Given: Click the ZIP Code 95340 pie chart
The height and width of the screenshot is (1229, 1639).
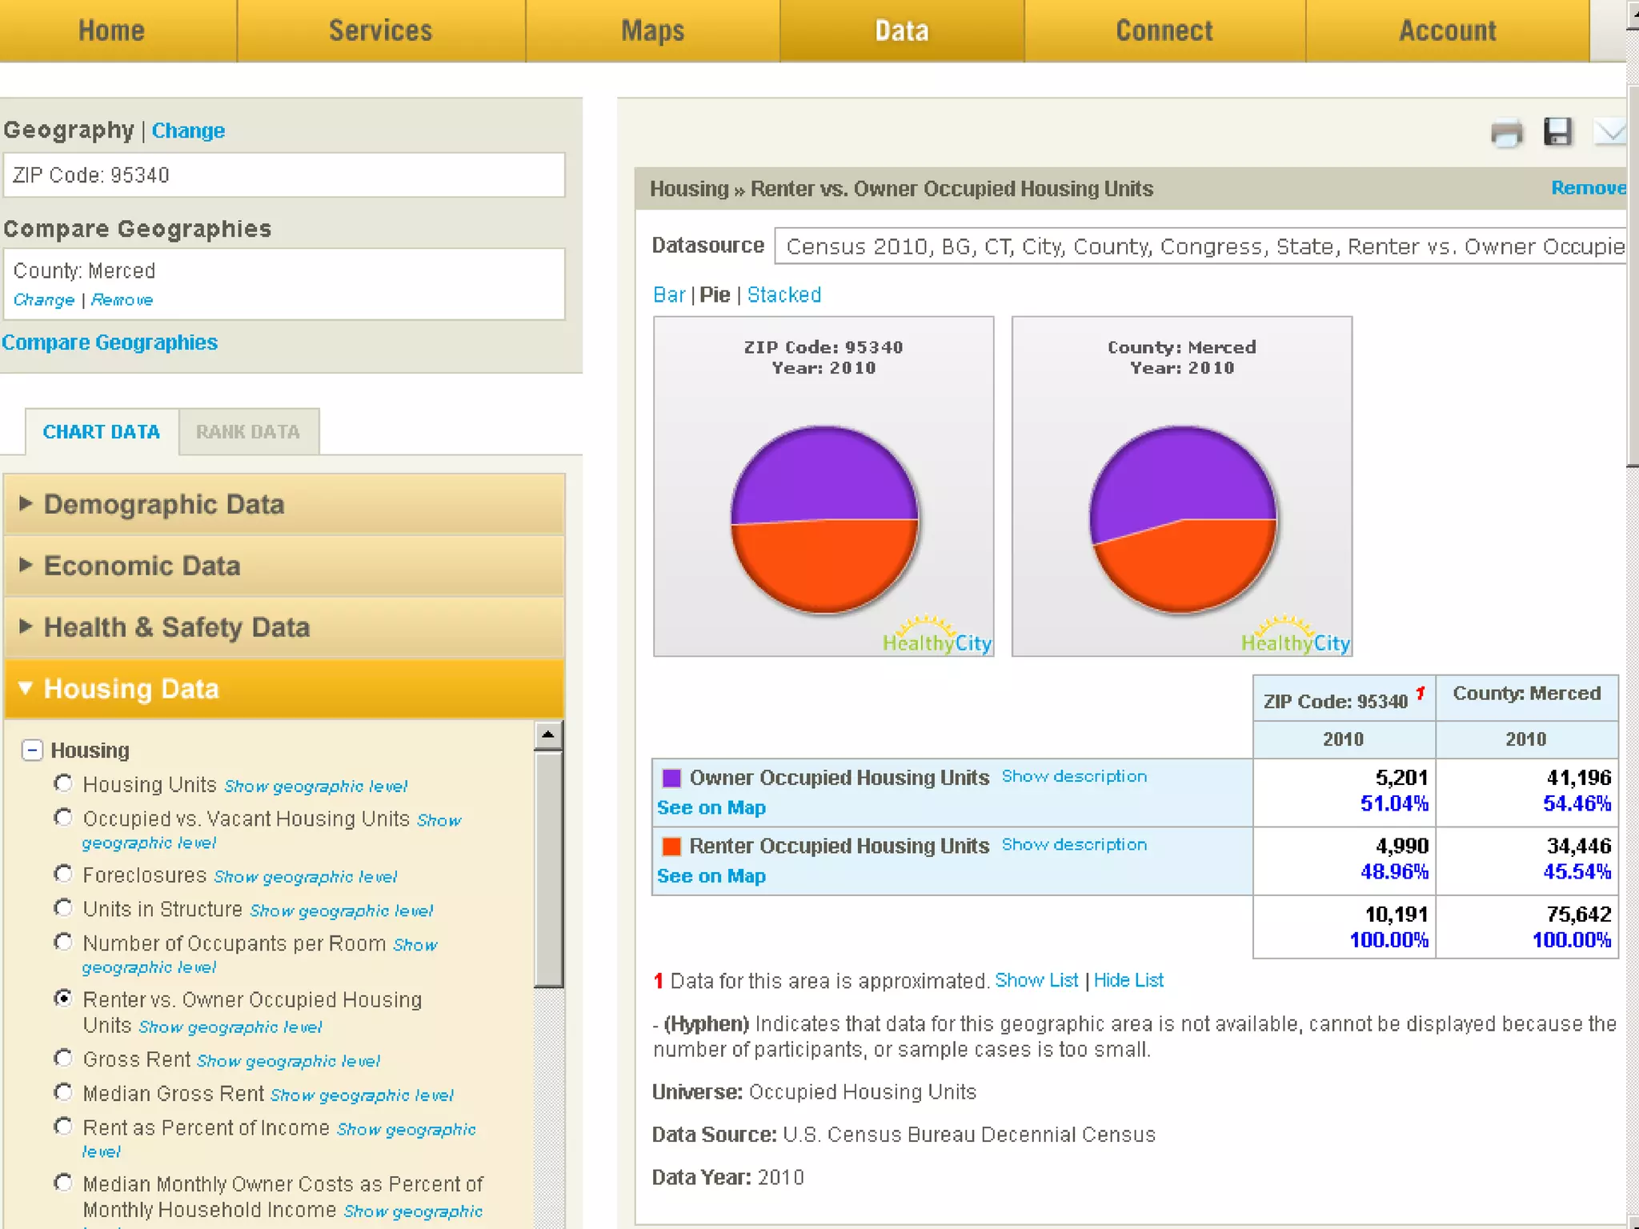Looking at the screenshot, I should coord(824,520).
